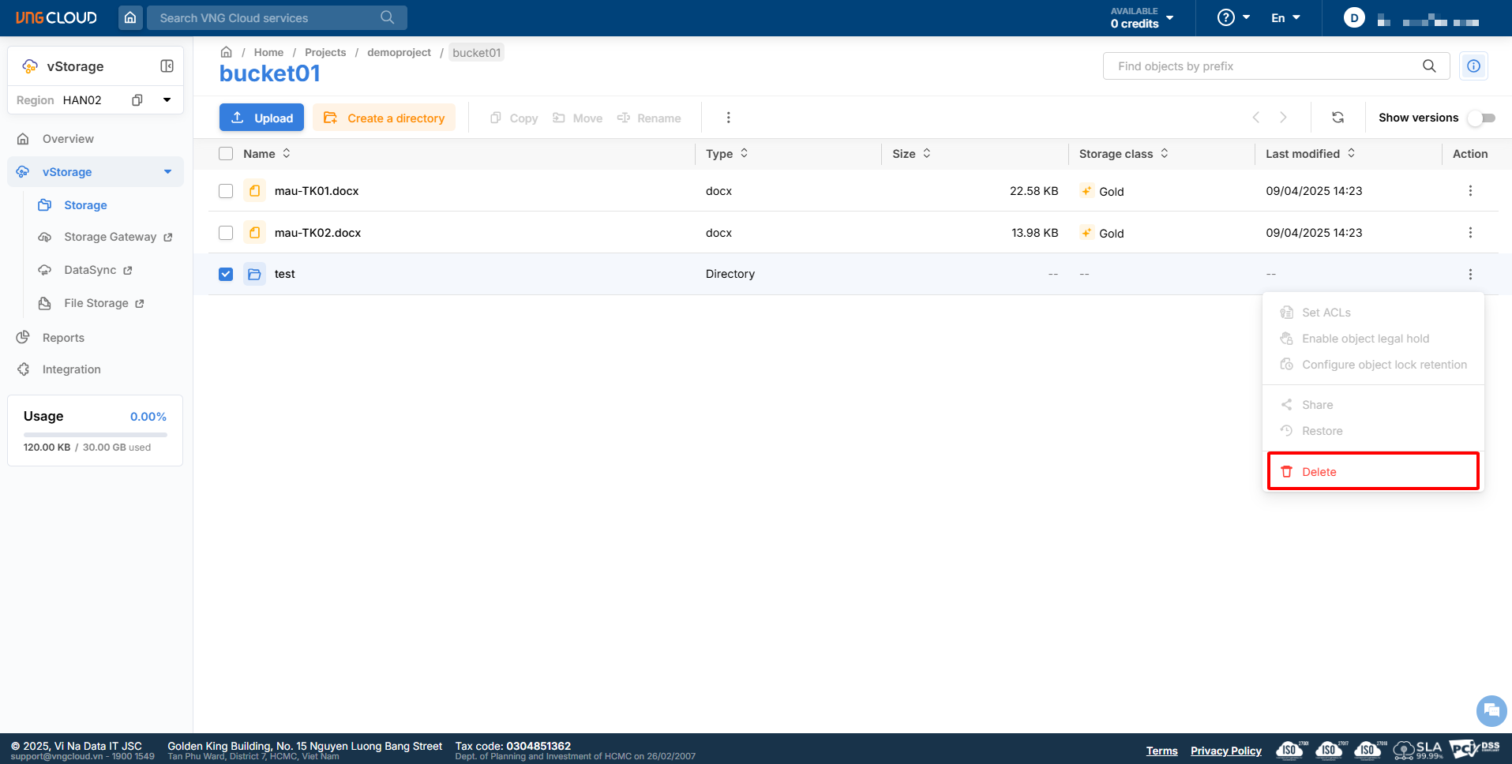Open Reports in the sidebar
1512x764 pixels.
(x=63, y=338)
